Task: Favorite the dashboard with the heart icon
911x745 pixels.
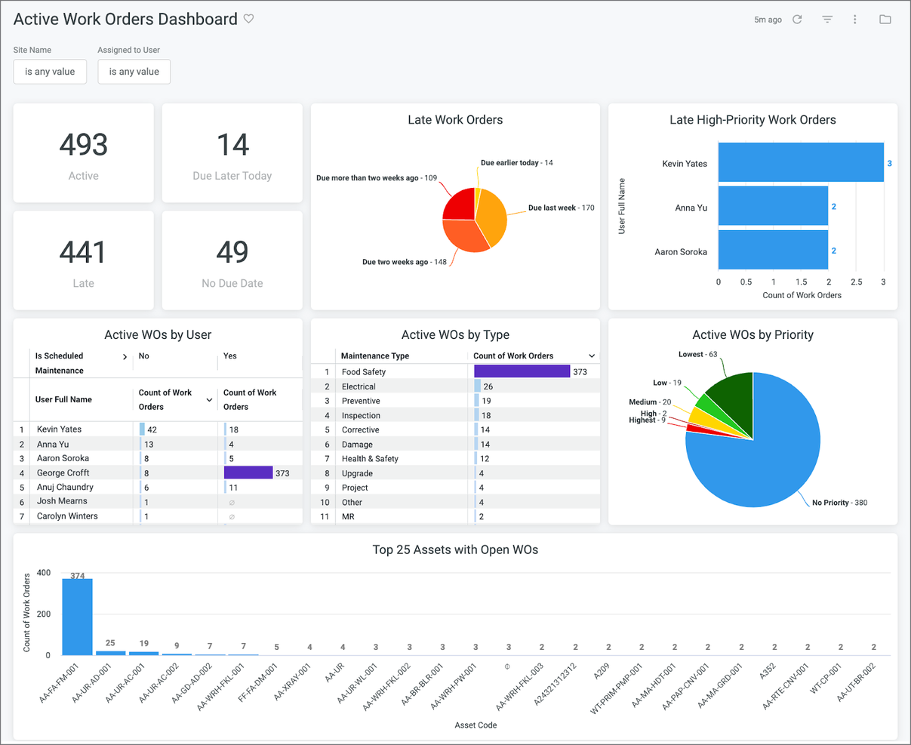Action: [x=249, y=19]
